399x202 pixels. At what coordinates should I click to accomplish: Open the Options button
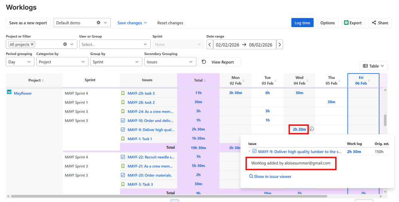tap(328, 23)
